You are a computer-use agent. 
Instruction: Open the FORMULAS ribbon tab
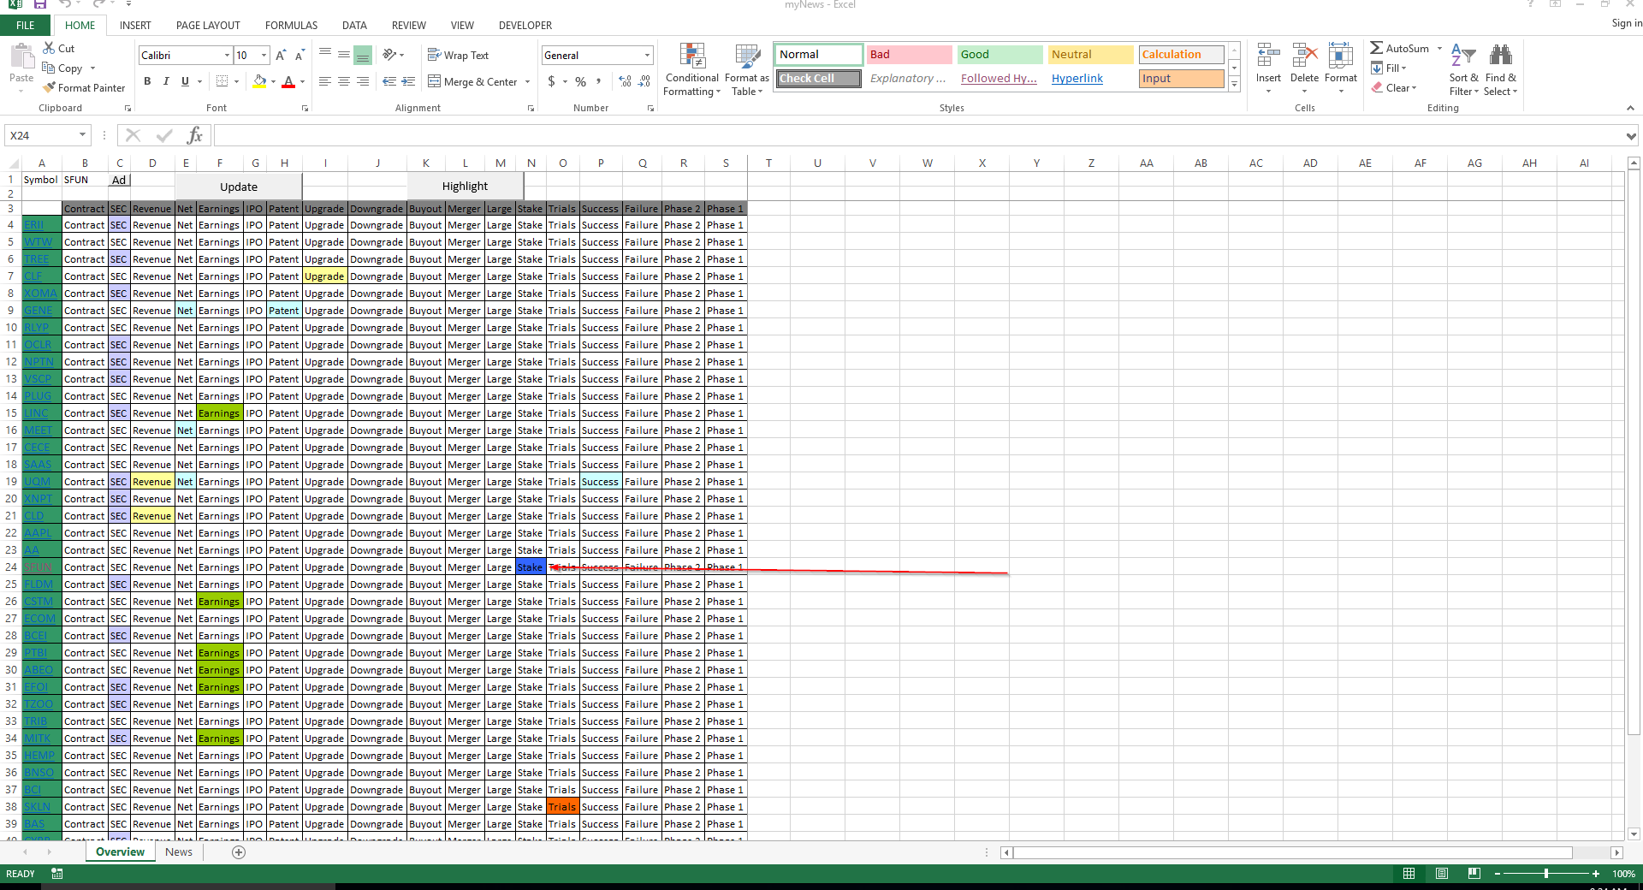click(x=291, y=26)
